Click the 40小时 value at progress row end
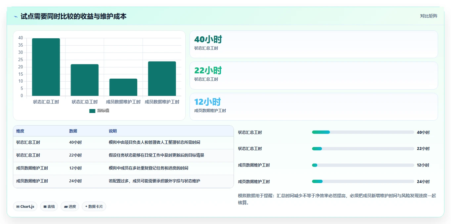This screenshot has height=224, width=451. [423, 132]
